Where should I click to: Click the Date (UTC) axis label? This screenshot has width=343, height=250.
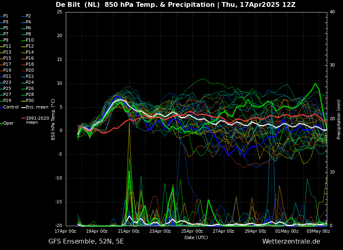point(196,237)
